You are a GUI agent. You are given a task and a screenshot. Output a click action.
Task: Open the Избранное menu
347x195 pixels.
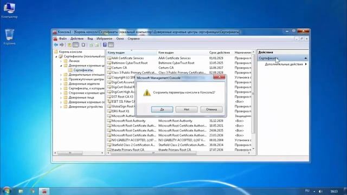pos(105,38)
